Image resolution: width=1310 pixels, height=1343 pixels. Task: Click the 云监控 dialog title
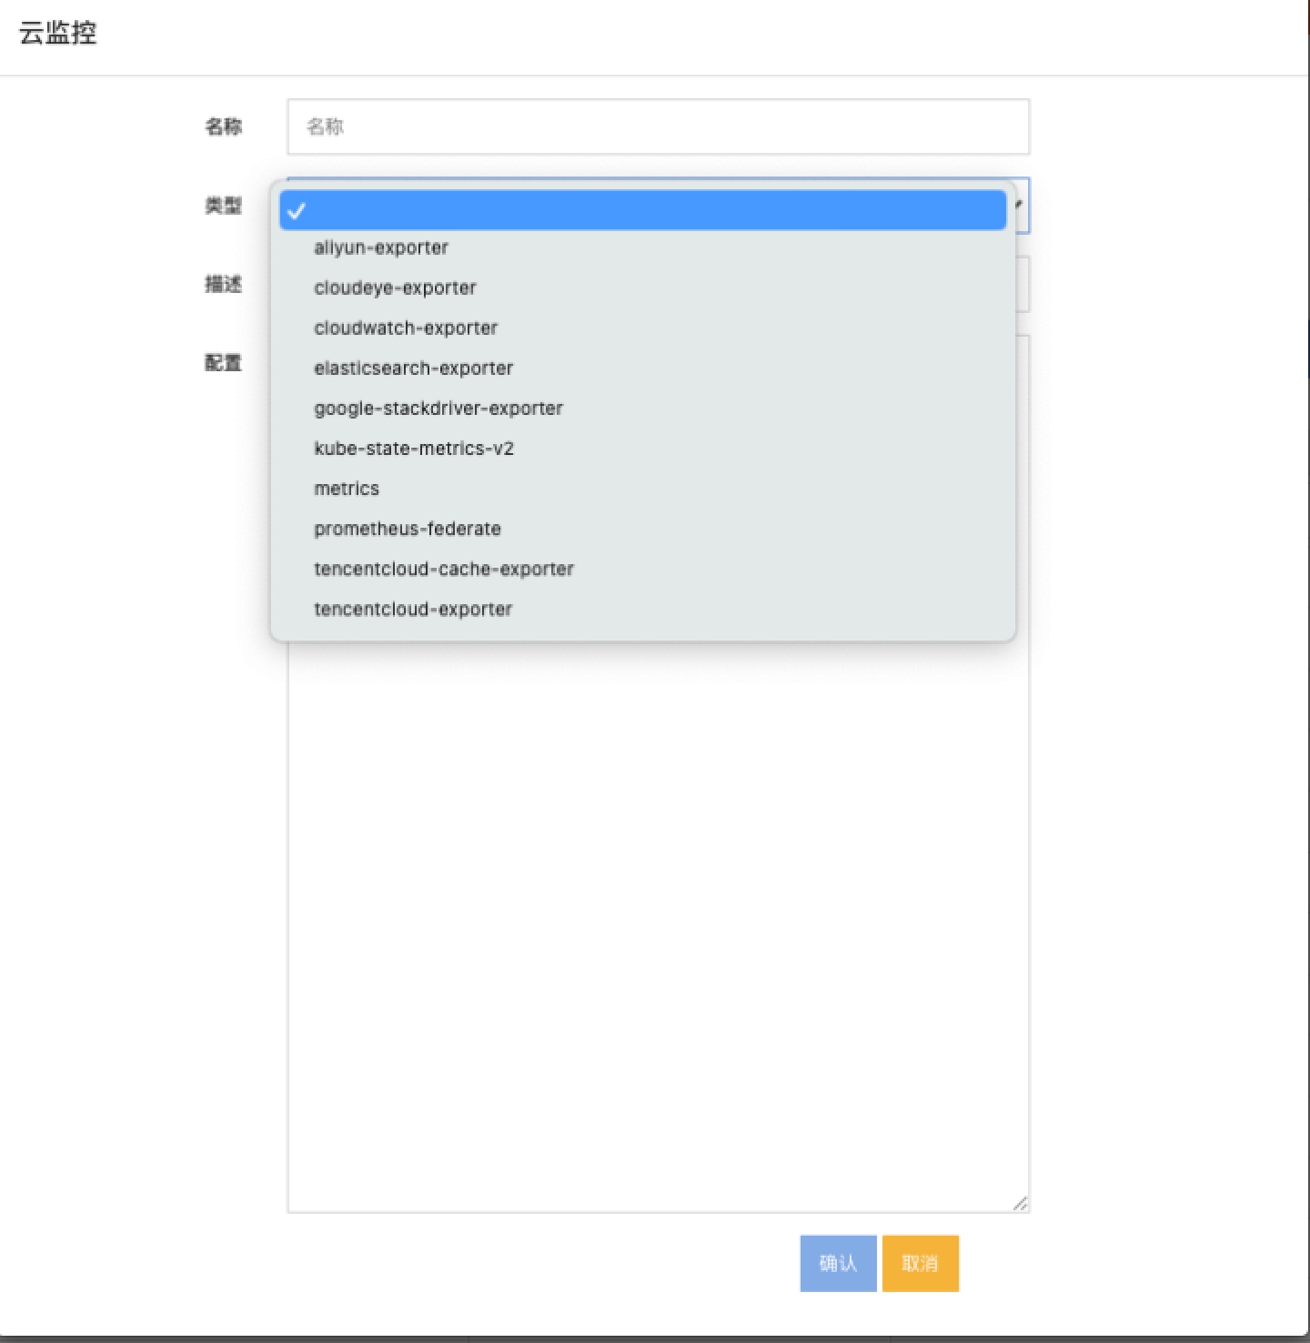[x=58, y=34]
